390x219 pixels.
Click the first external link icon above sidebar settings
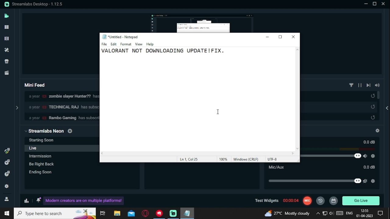click(x=7, y=151)
